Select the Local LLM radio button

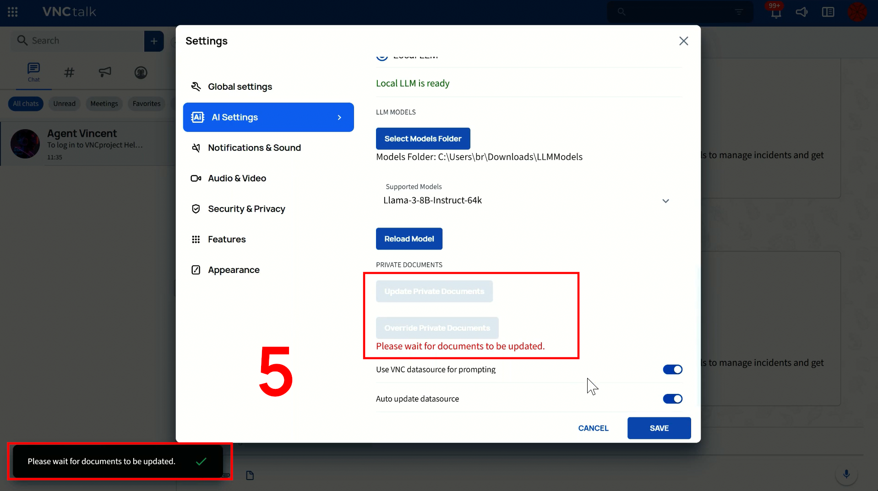(382, 56)
